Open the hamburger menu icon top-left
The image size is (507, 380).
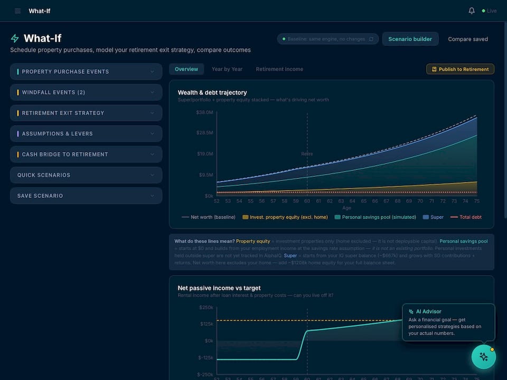click(x=17, y=11)
